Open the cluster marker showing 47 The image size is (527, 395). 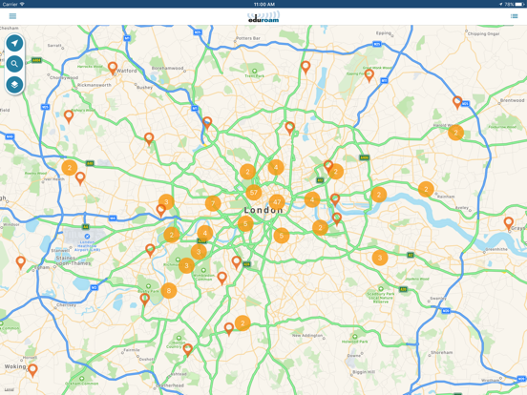(277, 202)
